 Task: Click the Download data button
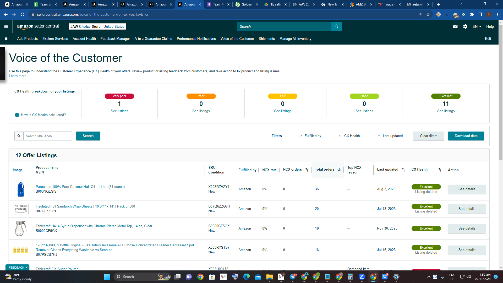[466, 136]
